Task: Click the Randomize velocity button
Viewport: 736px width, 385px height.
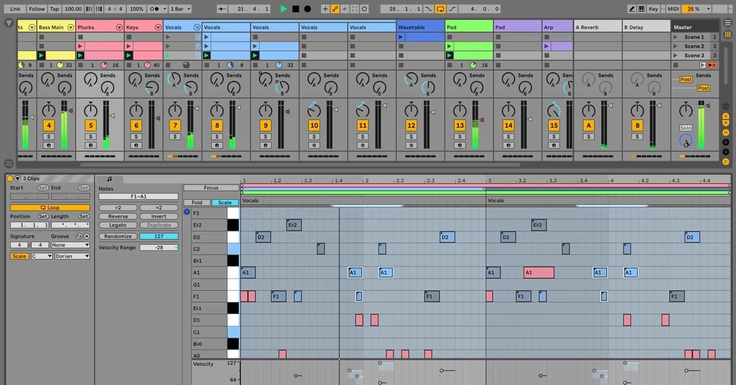Action: [x=118, y=236]
